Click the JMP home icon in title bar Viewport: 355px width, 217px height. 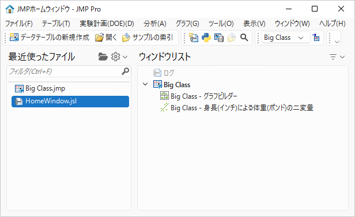click(10, 9)
